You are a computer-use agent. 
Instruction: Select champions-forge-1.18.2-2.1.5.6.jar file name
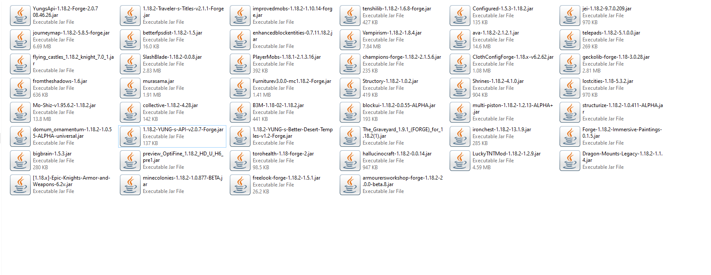[x=402, y=57]
